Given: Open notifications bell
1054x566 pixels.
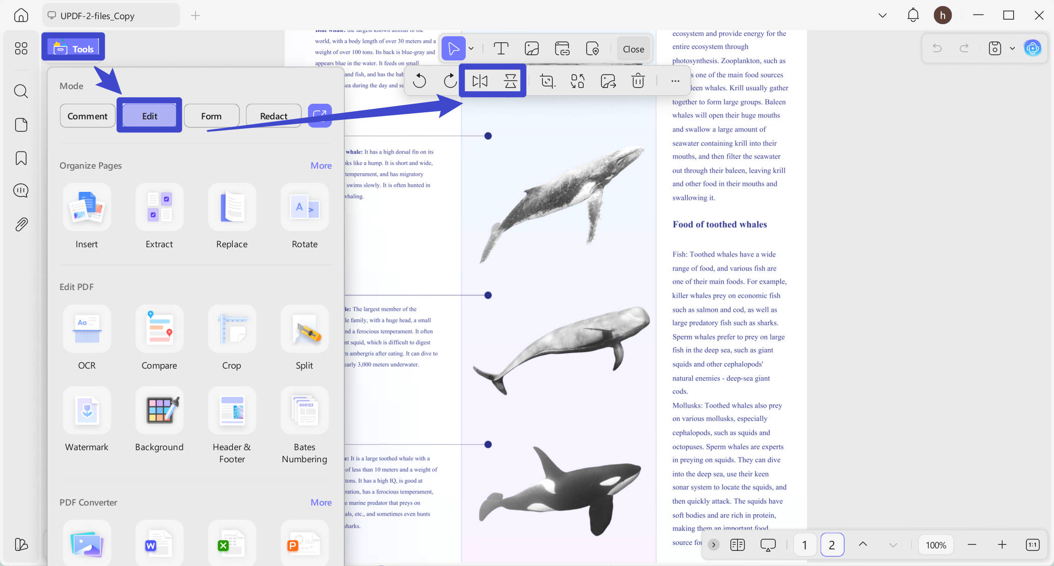Looking at the screenshot, I should pos(913,15).
